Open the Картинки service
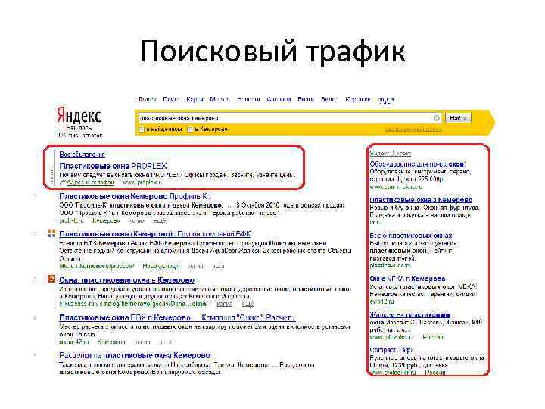Viewport: 545px width, 409px height. 358,99
